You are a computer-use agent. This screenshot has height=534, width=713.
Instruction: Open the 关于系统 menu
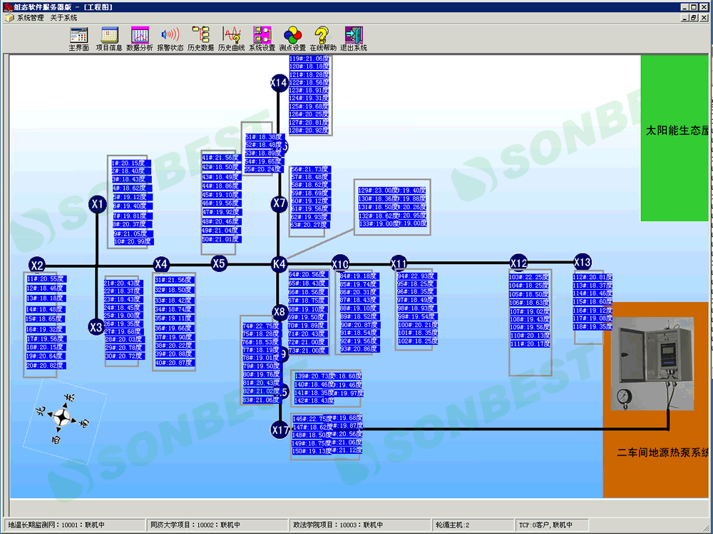pyautogui.click(x=63, y=17)
